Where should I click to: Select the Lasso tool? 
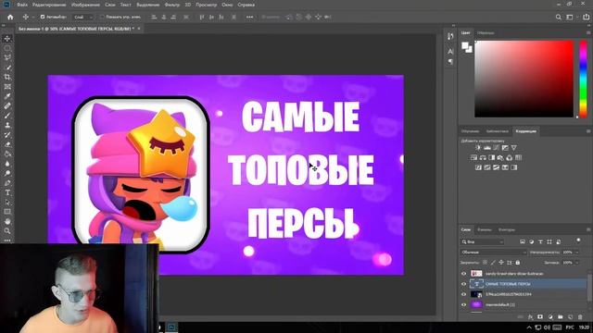coord(7,57)
